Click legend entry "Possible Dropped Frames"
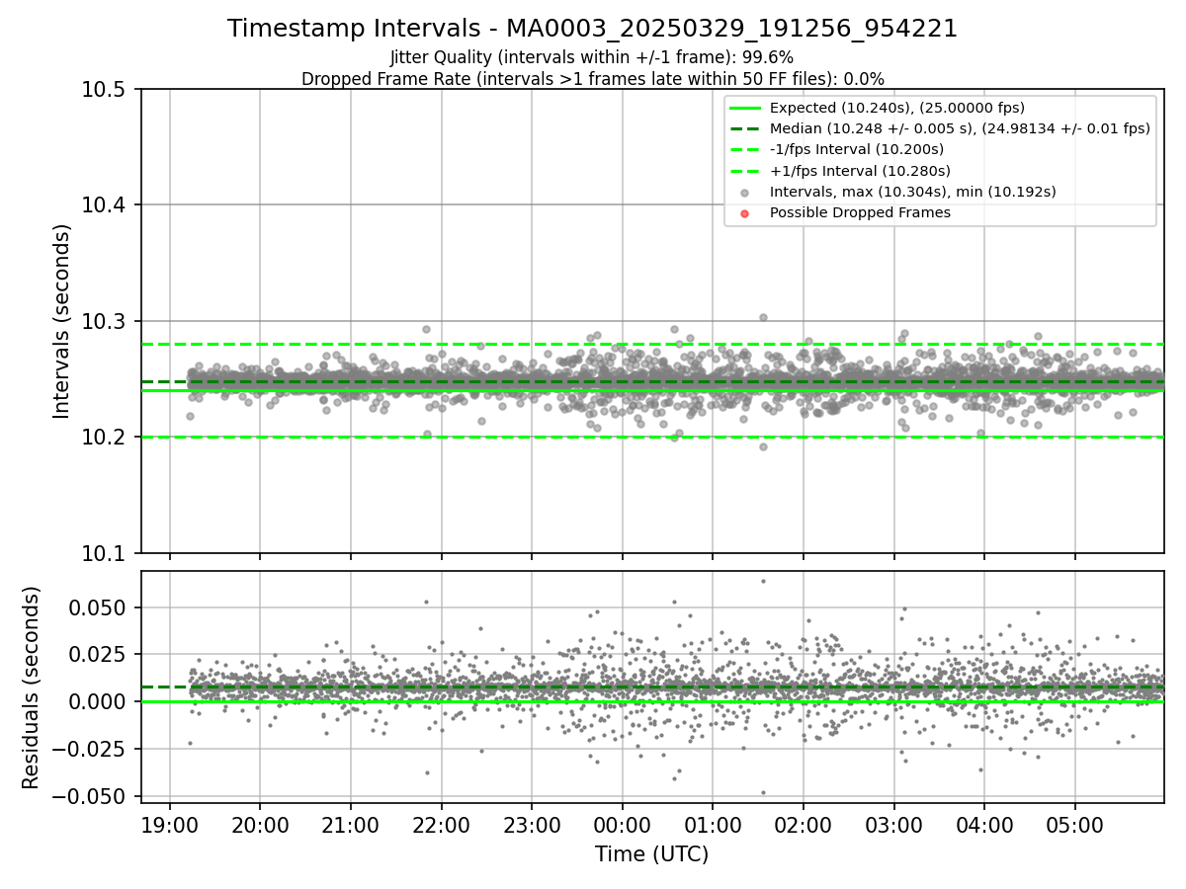1186x889 pixels. pyautogui.click(x=860, y=212)
